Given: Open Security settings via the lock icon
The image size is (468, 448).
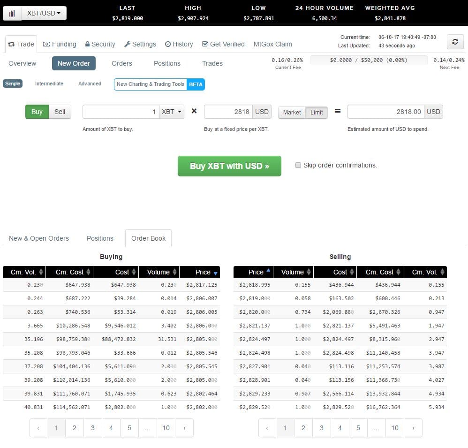Looking at the screenshot, I should point(87,44).
